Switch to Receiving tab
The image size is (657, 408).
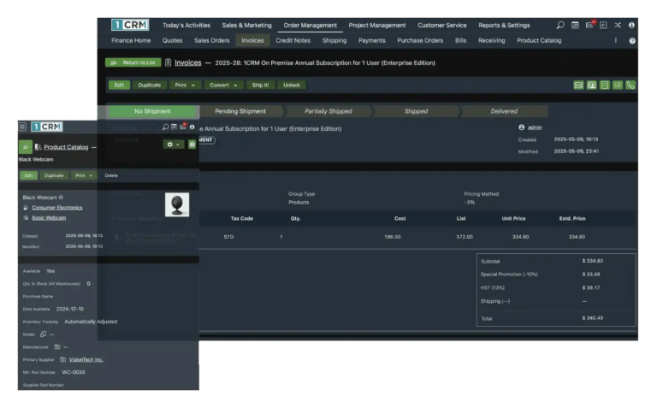point(492,41)
